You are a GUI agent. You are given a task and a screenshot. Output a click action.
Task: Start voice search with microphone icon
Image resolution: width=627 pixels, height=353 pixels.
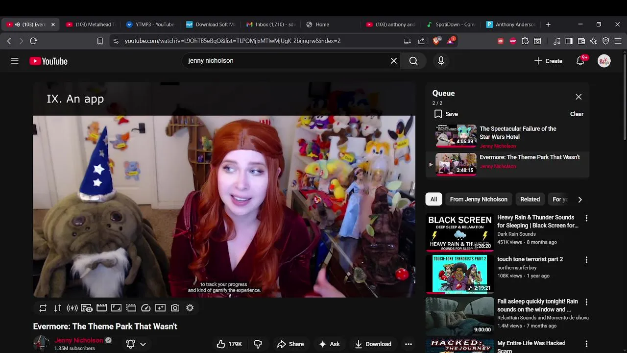441,61
